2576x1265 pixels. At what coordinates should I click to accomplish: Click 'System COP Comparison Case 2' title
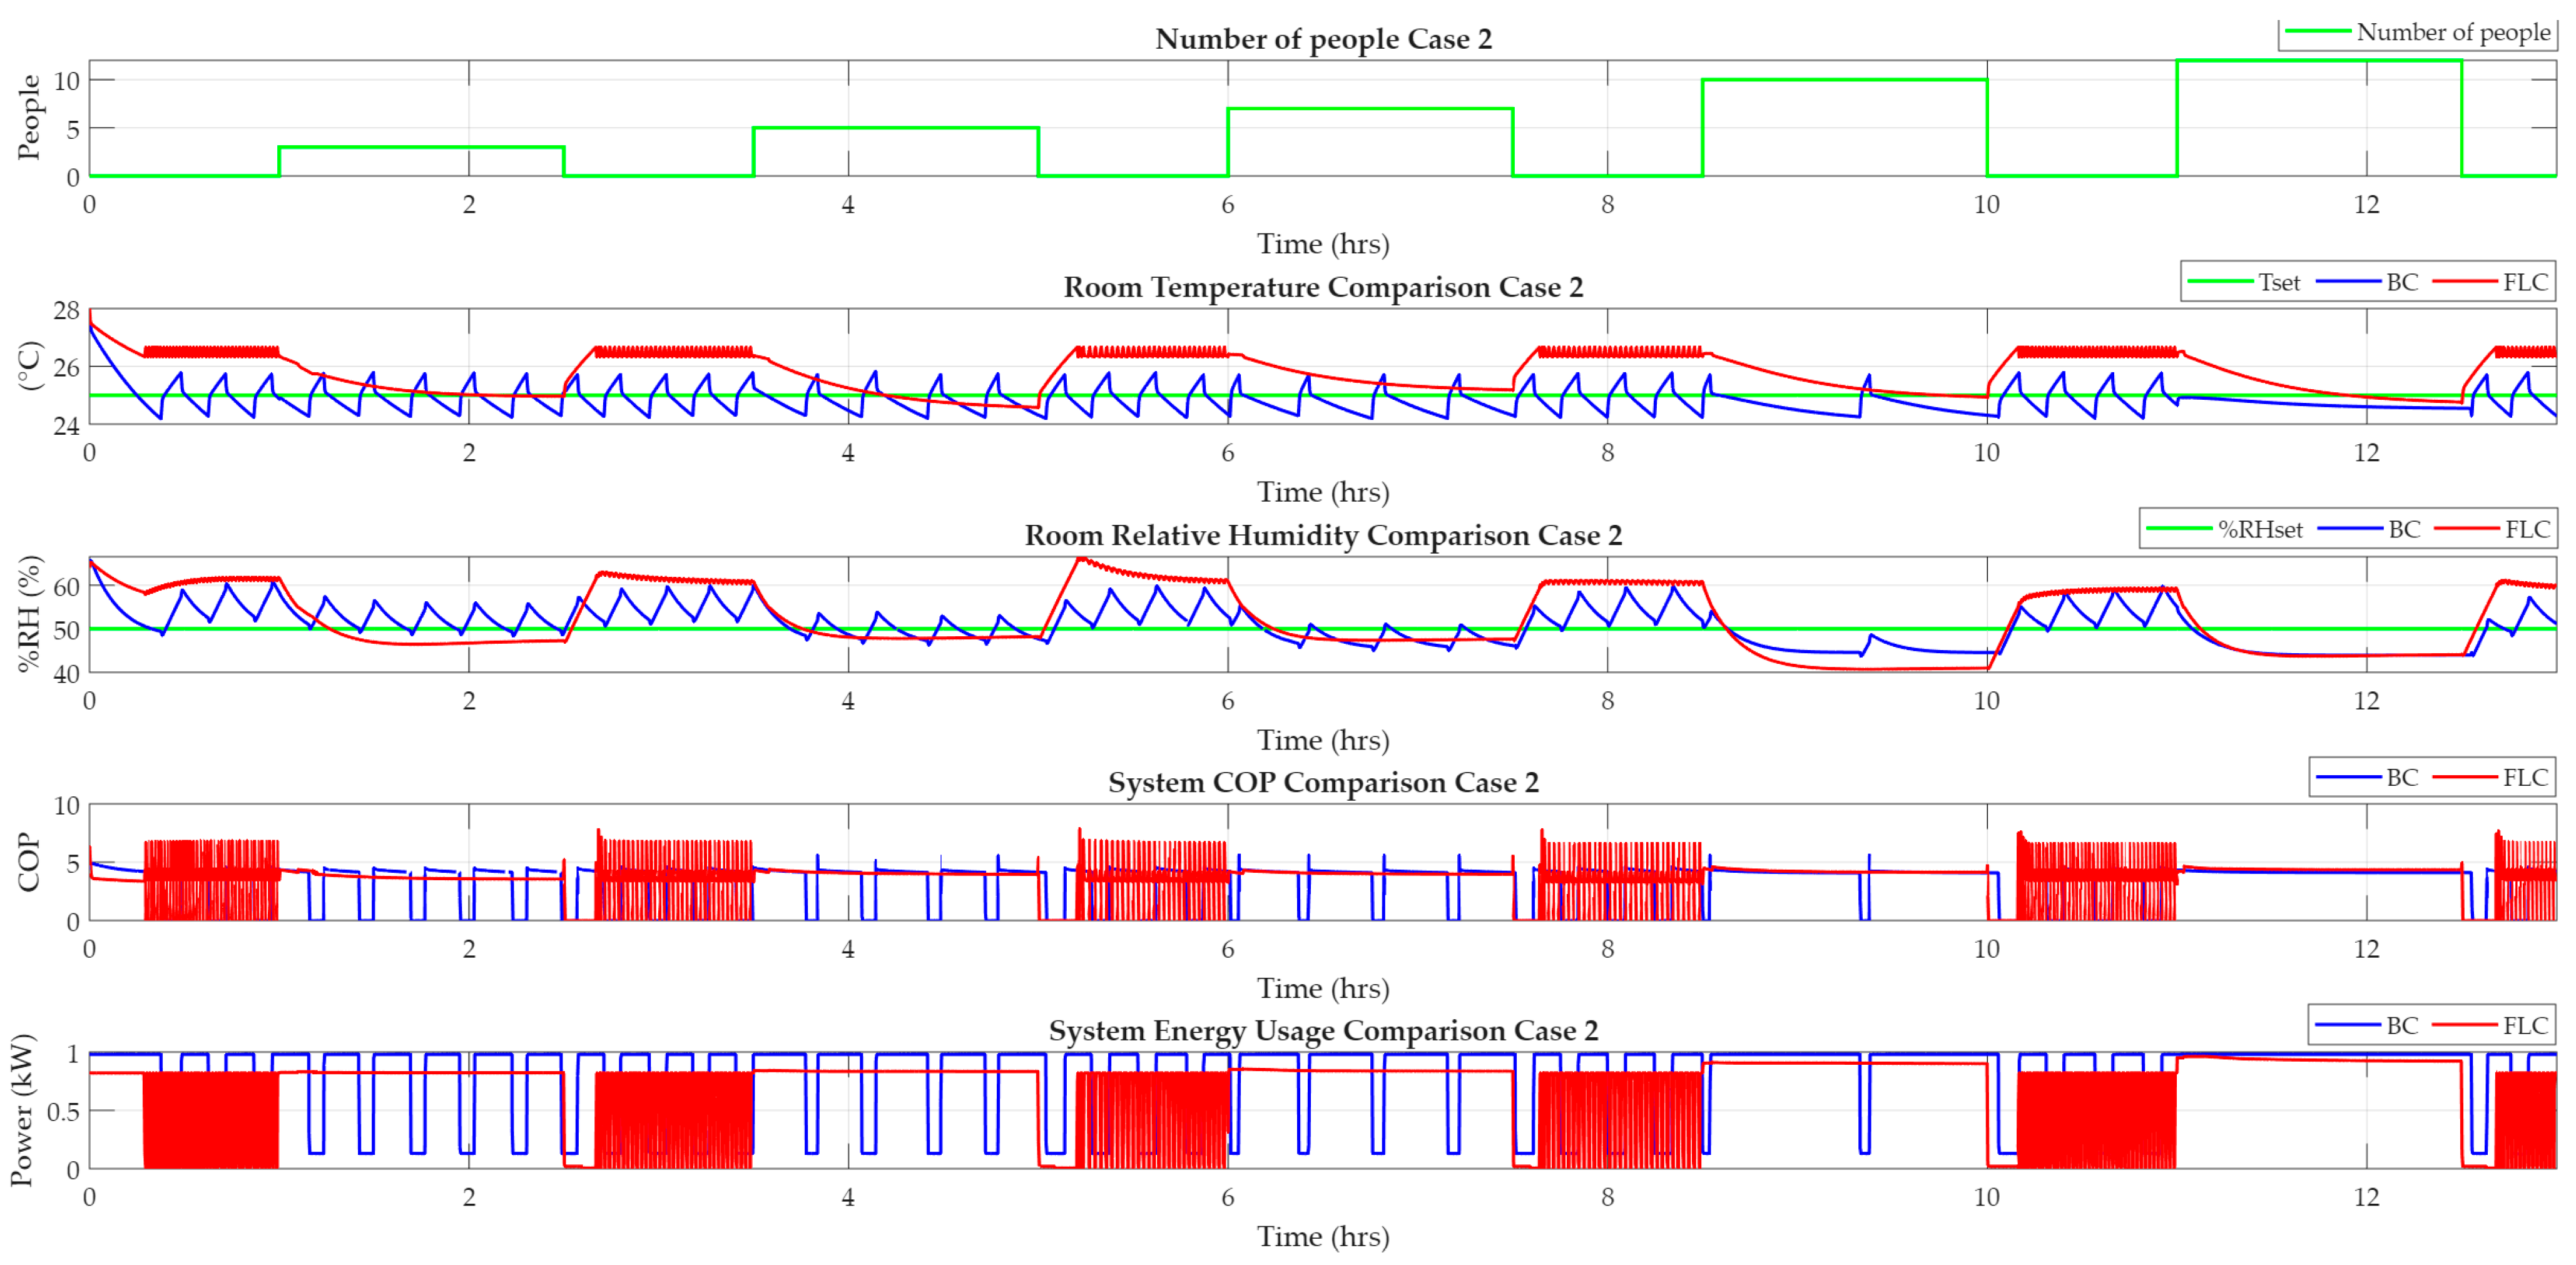coord(1323,782)
